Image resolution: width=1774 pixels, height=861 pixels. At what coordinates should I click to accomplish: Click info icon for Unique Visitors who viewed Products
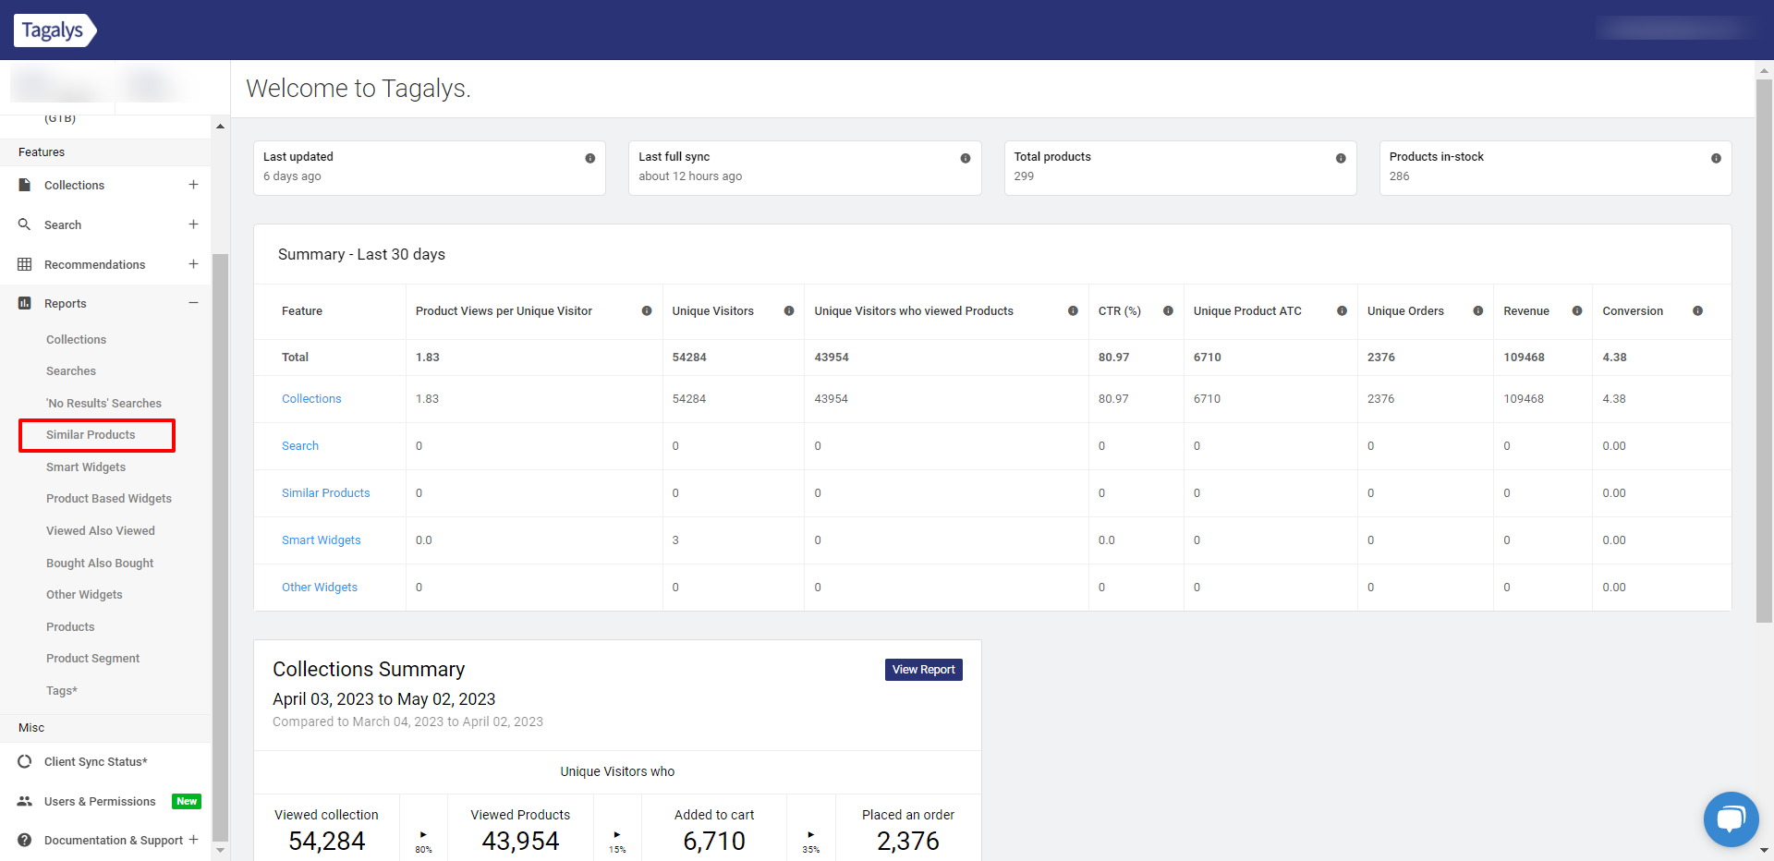point(1073,310)
